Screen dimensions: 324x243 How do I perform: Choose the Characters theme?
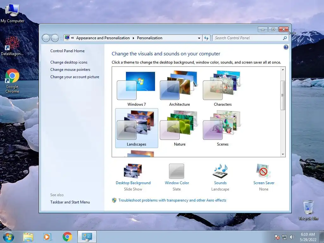coord(222,89)
